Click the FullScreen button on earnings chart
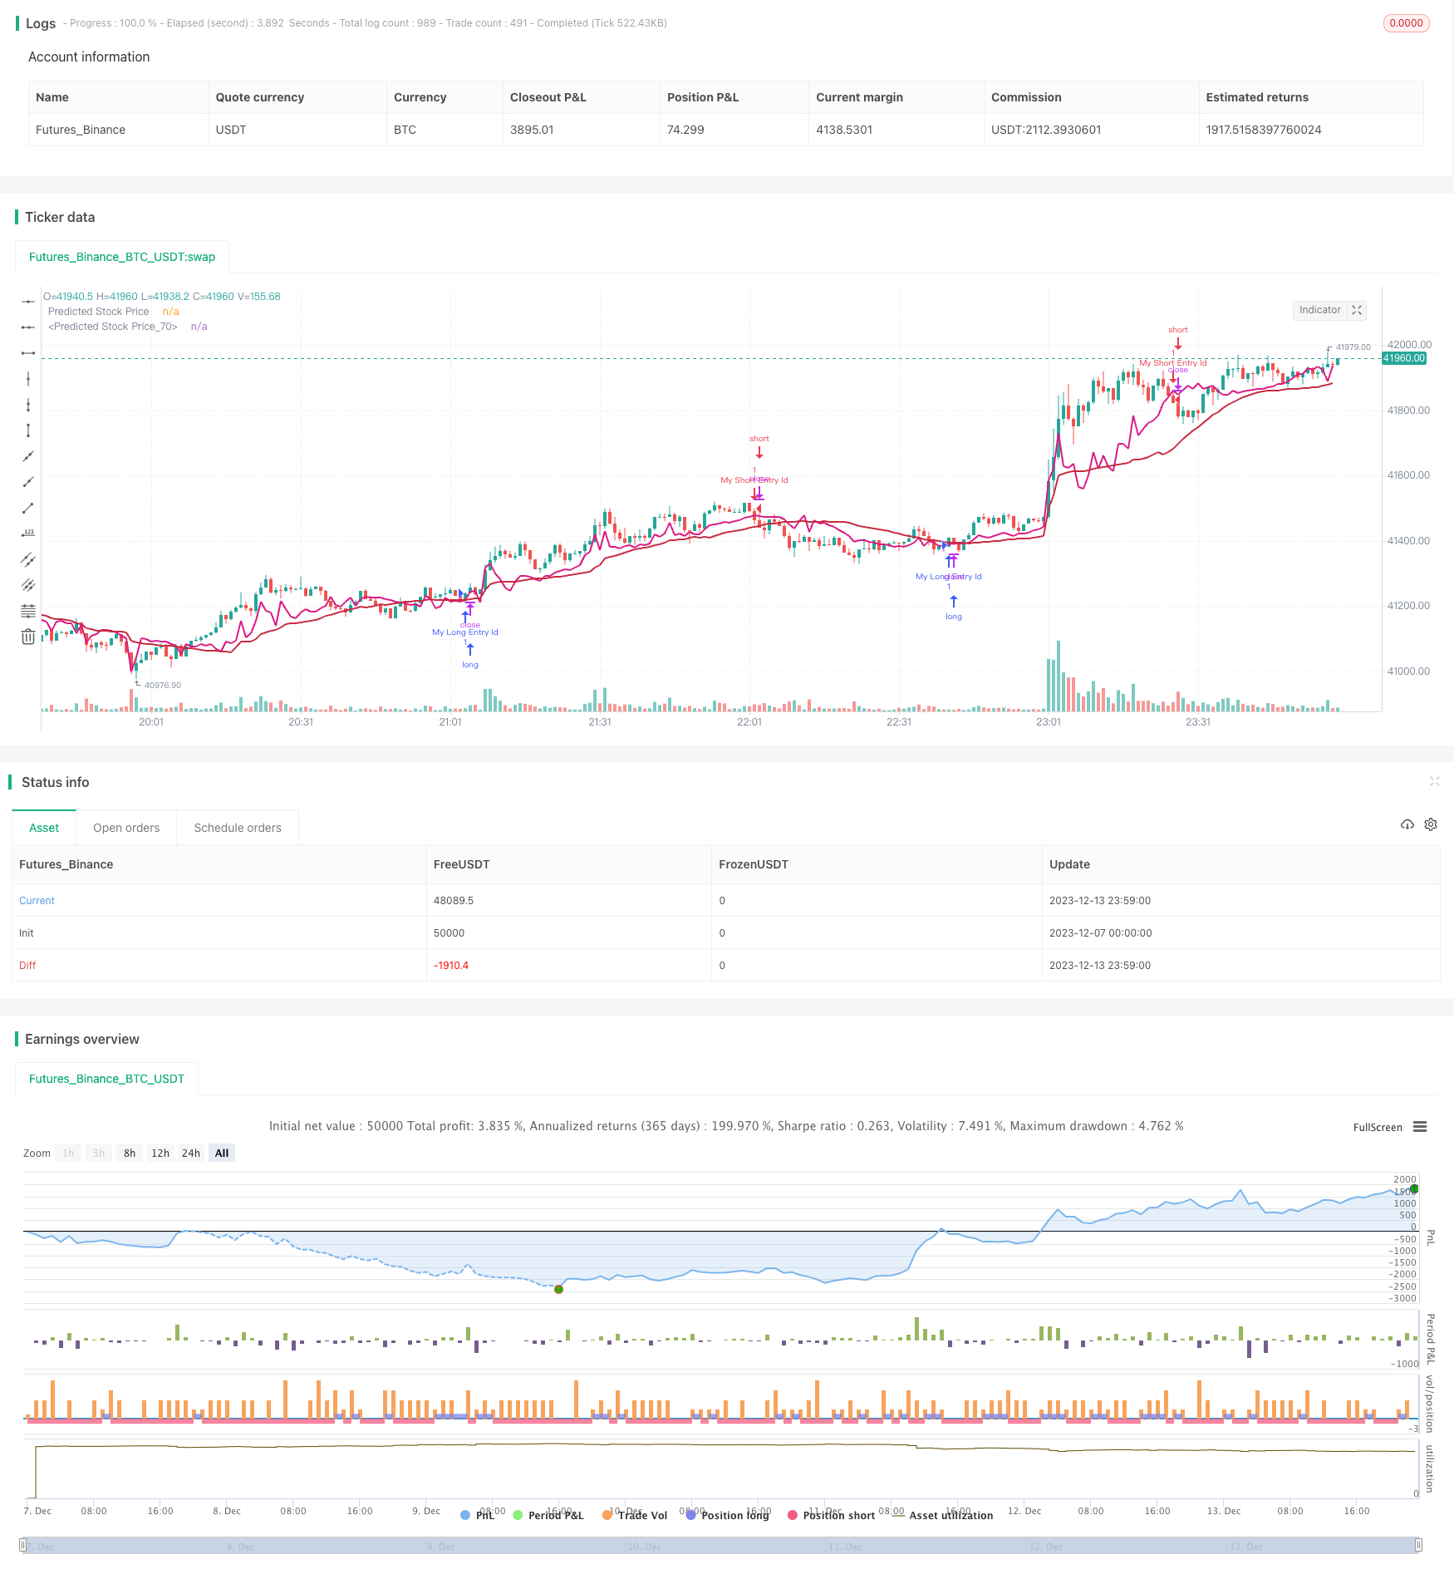 pyautogui.click(x=1378, y=1128)
